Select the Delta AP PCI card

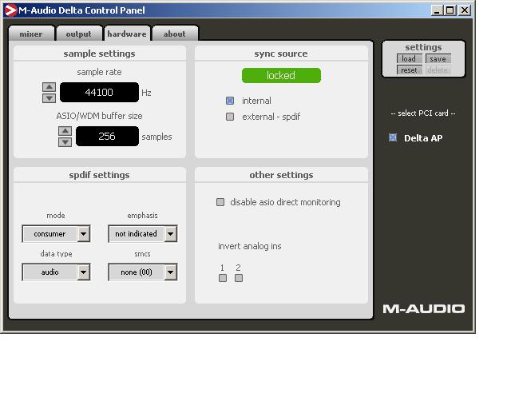click(393, 137)
